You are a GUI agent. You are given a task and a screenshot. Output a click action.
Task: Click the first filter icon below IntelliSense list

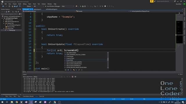coord(66,70)
